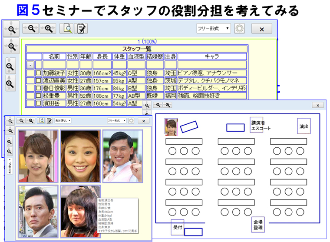This screenshot has height=242, width=330.
Task: Tick the checkbox for 春日俊彰
Action: click(x=38, y=88)
